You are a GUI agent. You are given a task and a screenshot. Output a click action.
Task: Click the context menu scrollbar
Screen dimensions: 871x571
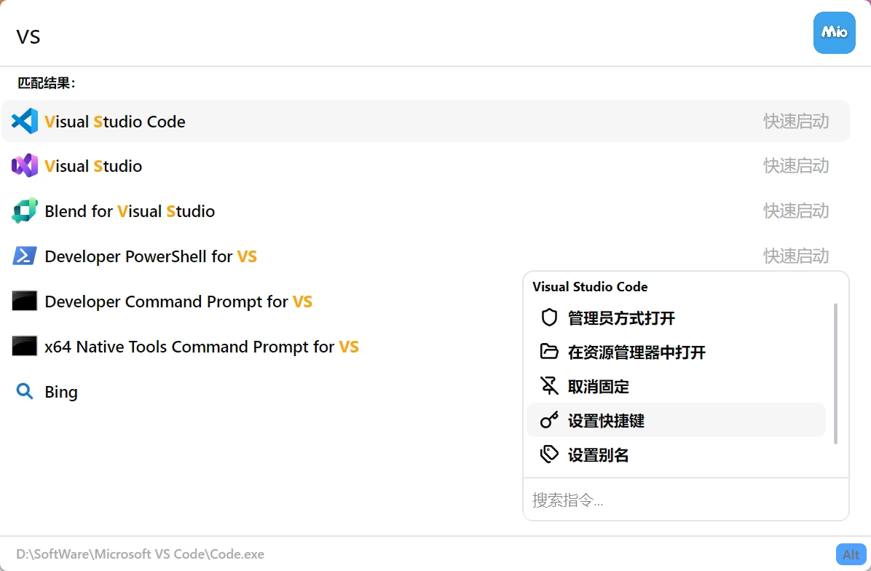[x=835, y=373]
